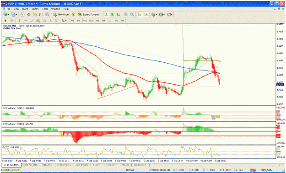286x173 pixels.
Task: Select the equidistant channel tool
Action: 38,21
